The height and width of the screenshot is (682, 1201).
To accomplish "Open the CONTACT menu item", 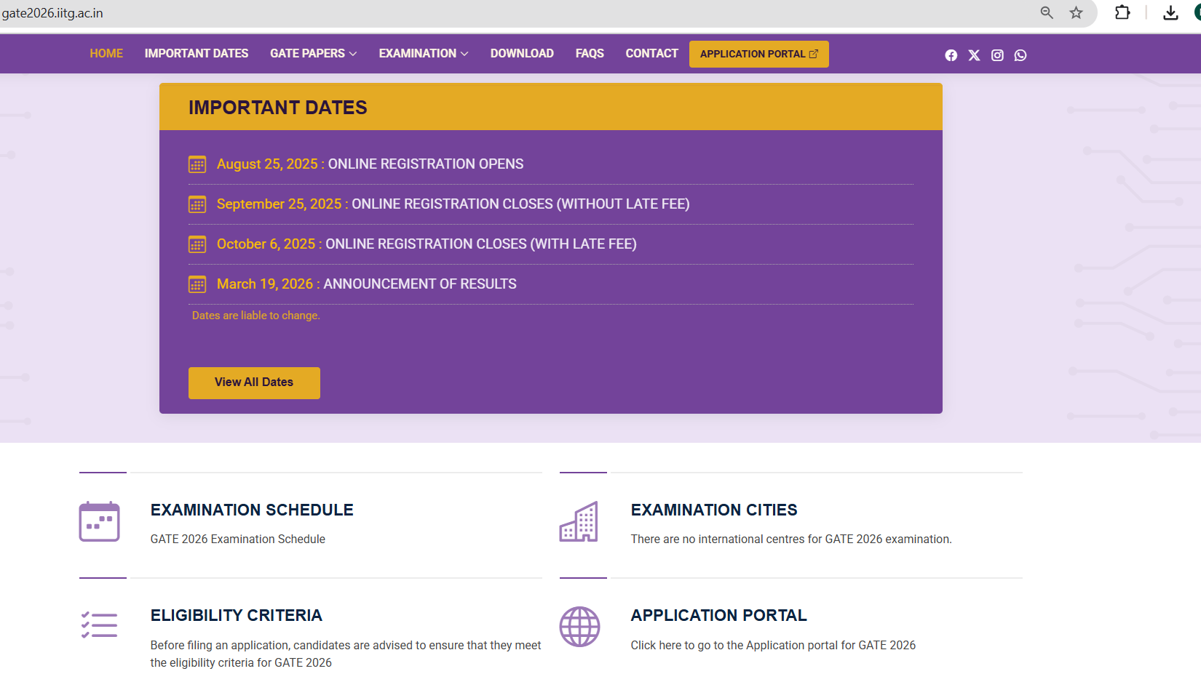I will pyautogui.click(x=651, y=54).
